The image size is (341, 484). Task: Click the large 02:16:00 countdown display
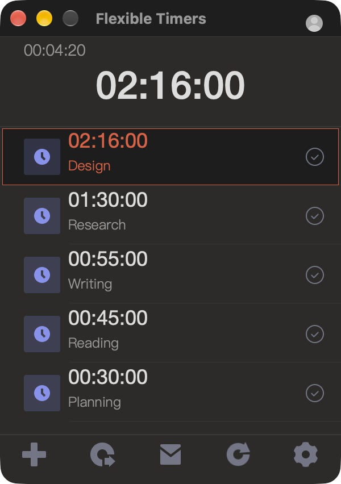click(170, 86)
